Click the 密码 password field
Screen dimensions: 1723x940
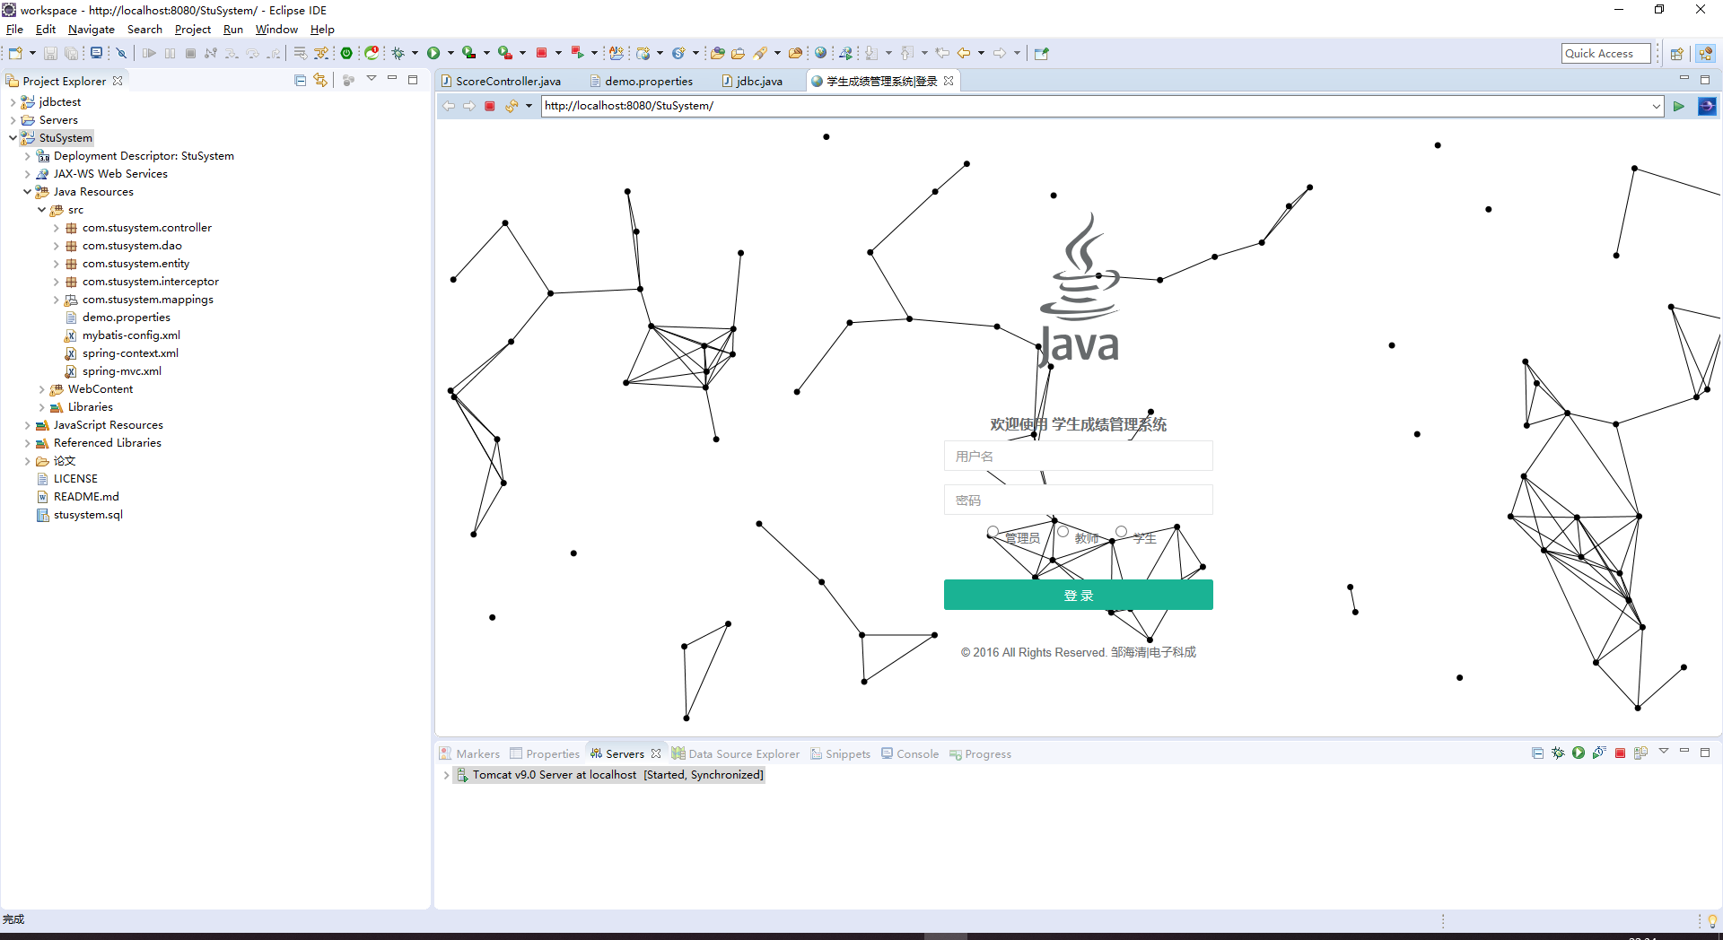pyautogui.click(x=1078, y=500)
